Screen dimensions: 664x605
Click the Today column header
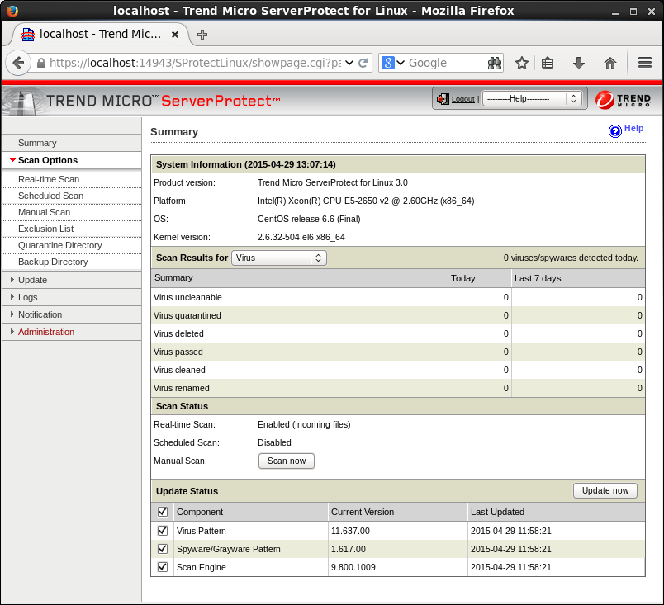[x=462, y=278]
